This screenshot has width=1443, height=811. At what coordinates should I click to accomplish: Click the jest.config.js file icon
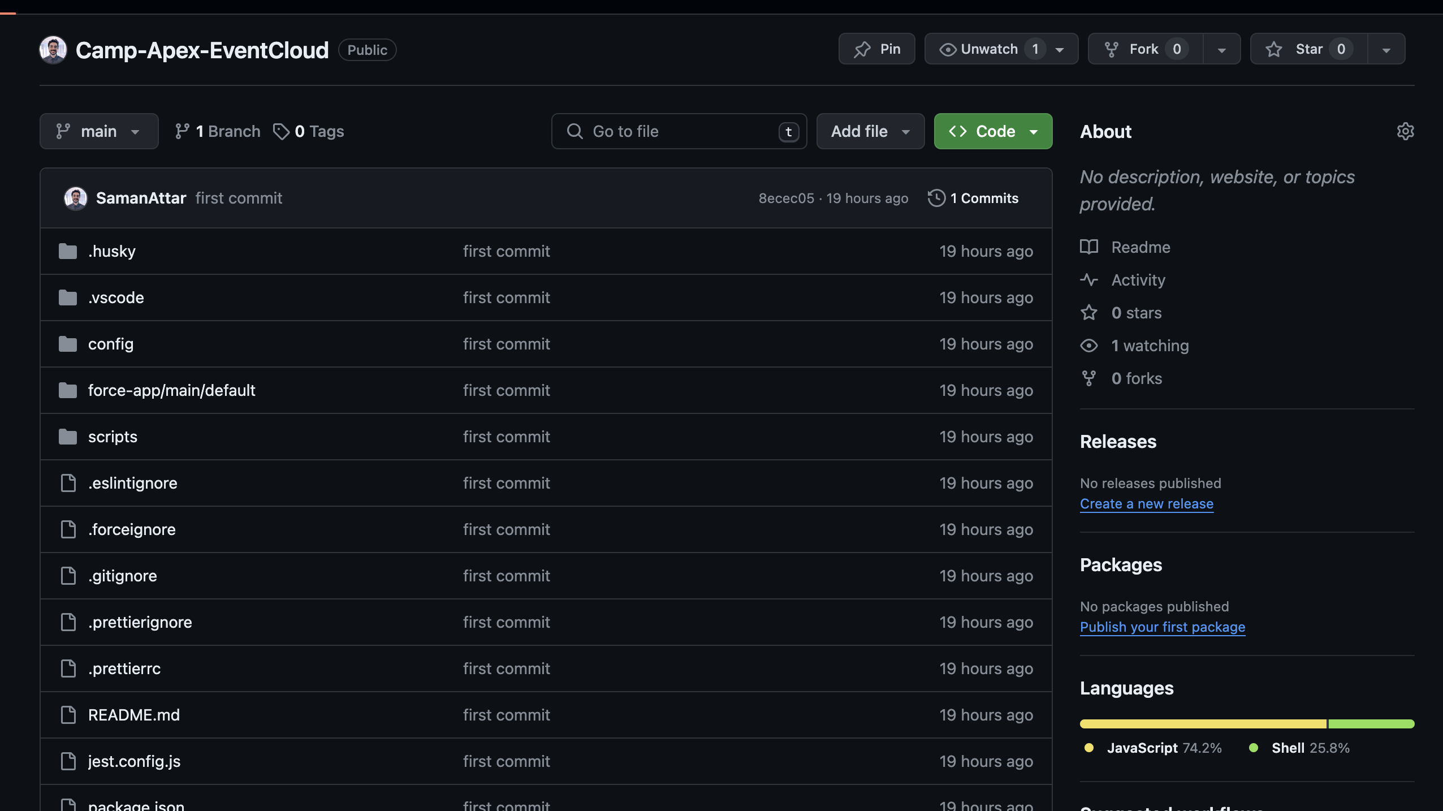coord(68,761)
